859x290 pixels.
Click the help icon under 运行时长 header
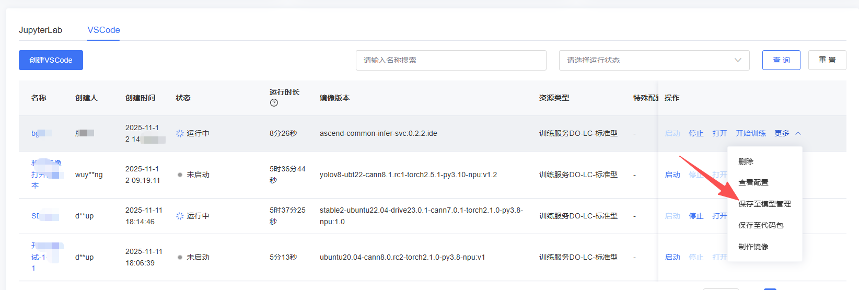click(x=274, y=103)
